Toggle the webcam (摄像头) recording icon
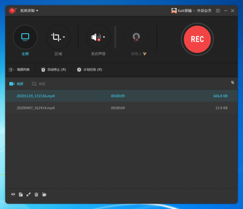The height and width of the screenshot is (209, 243). [136, 37]
